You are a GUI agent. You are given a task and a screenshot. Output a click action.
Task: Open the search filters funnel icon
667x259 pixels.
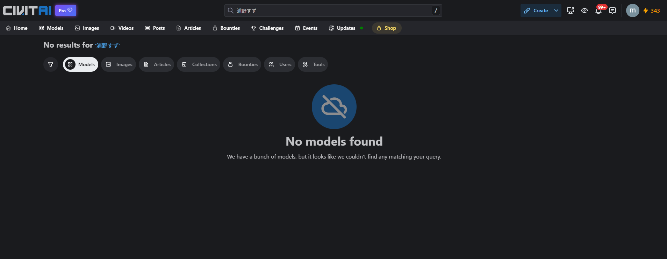pyautogui.click(x=51, y=64)
